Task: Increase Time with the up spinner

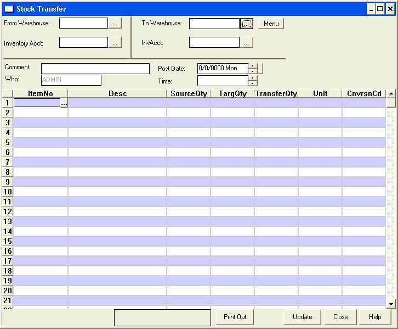Action: (x=253, y=78)
